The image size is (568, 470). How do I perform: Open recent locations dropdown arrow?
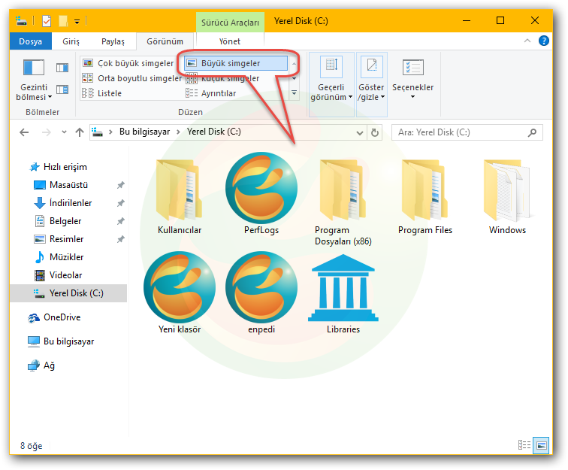(64, 132)
